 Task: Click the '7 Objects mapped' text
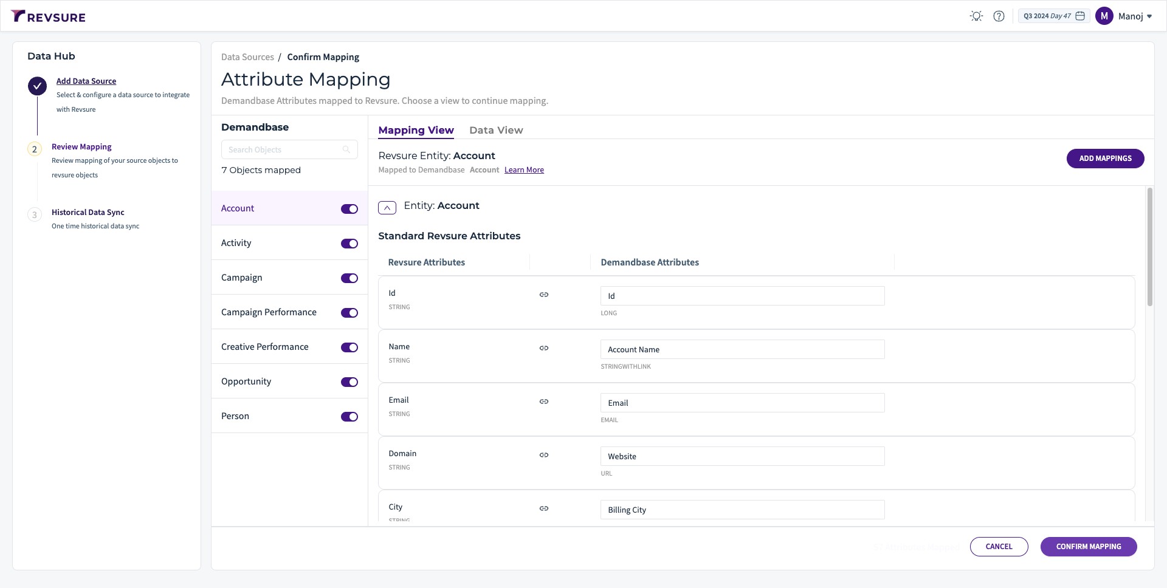[261, 170]
